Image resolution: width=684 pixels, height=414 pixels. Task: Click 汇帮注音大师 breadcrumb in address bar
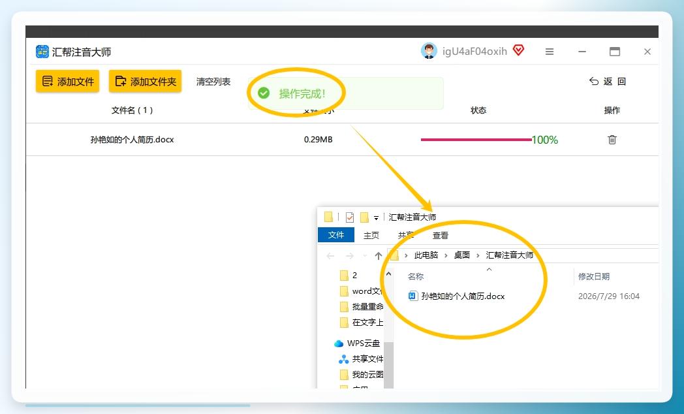click(x=510, y=255)
